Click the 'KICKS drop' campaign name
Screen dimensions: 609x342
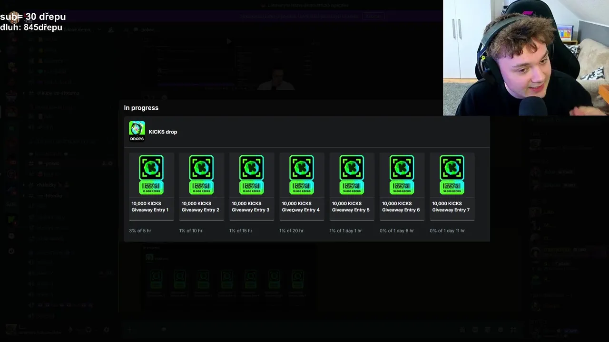coord(163,132)
